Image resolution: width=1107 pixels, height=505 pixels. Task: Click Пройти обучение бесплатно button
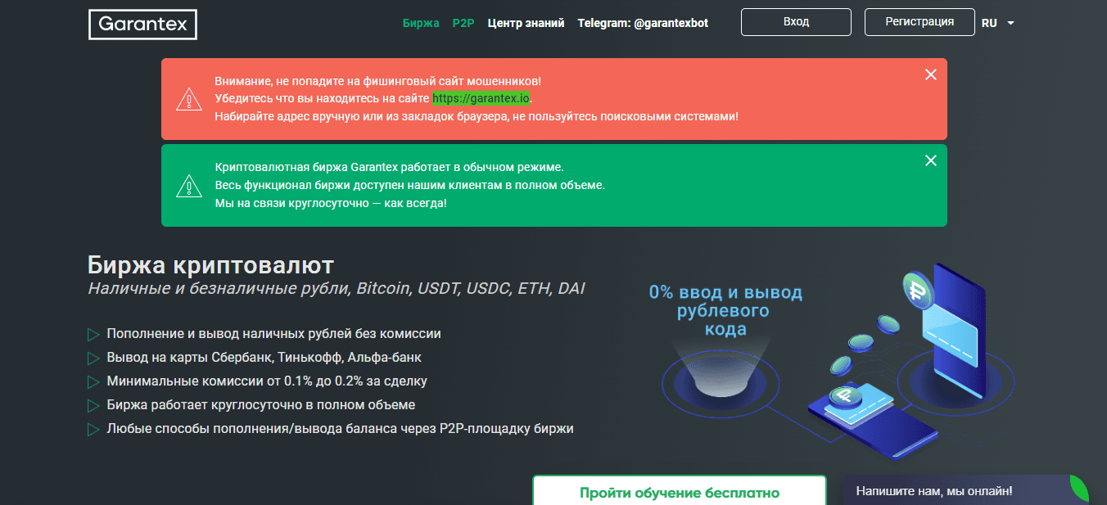[x=679, y=493]
